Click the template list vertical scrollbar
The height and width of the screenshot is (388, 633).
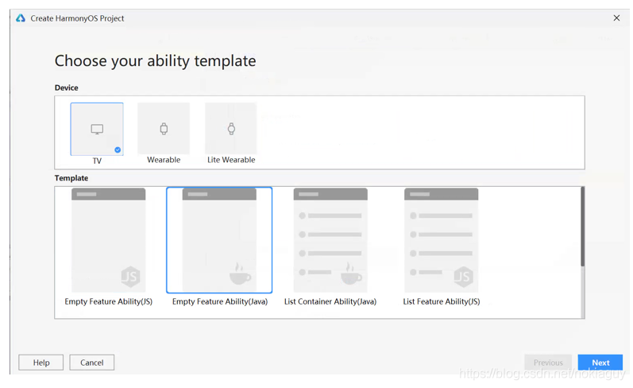coord(582,227)
